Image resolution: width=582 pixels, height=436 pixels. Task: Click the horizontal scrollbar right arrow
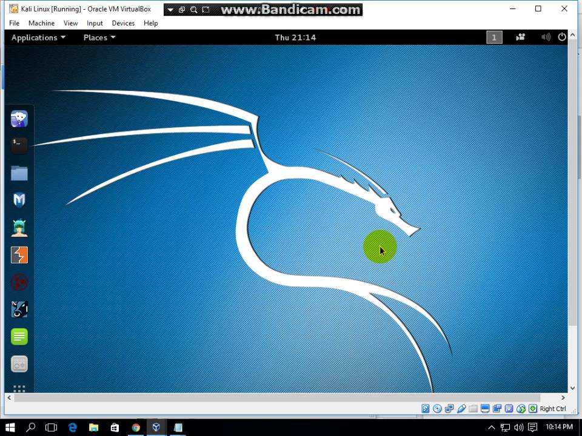563,397
